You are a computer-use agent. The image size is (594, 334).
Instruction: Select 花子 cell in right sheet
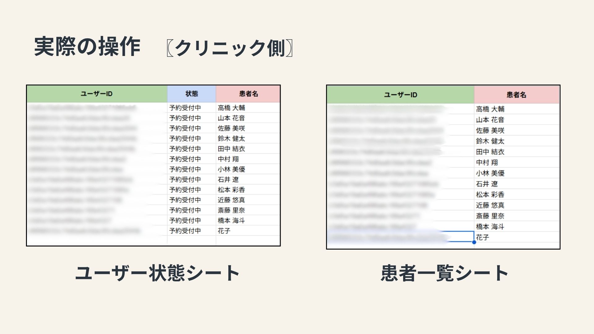click(x=483, y=237)
